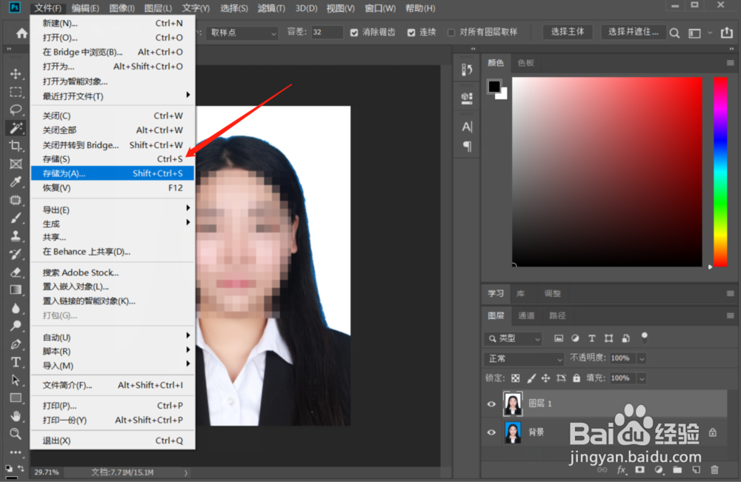The width and height of the screenshot is (741, 482).
Task: Open the search magnifier in options bar
Action: (x=674, y=33)
